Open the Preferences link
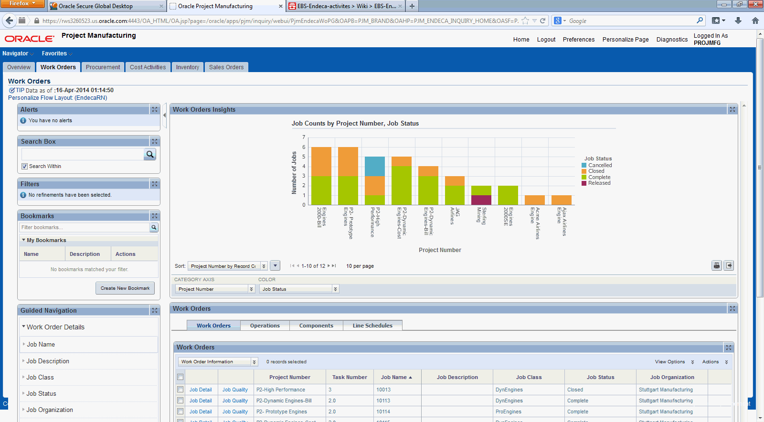764x422 pixels. pos(579,40)
